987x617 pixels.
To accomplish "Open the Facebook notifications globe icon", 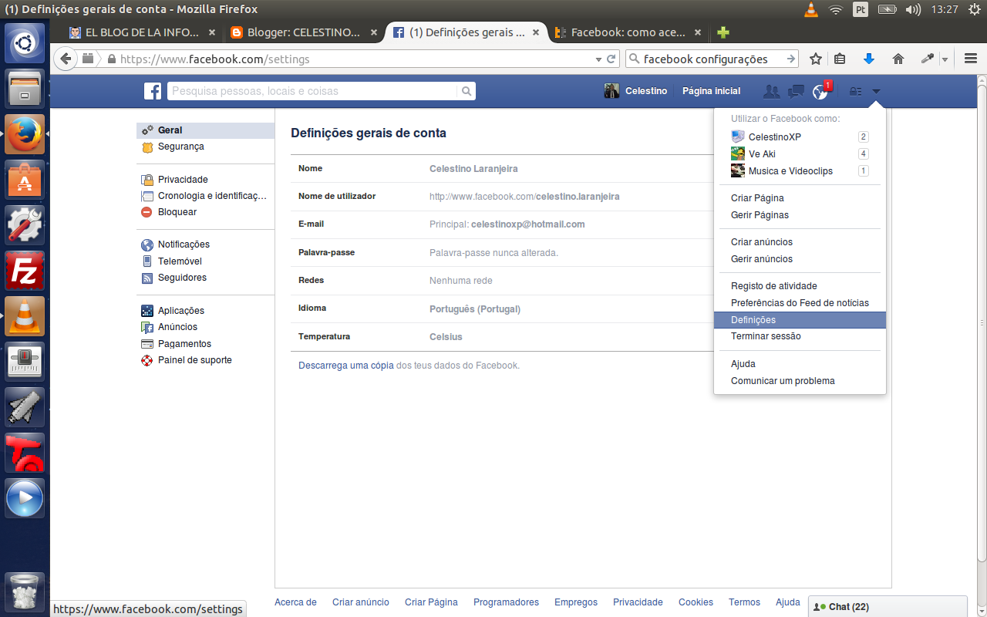I will [x=819, y=90].
